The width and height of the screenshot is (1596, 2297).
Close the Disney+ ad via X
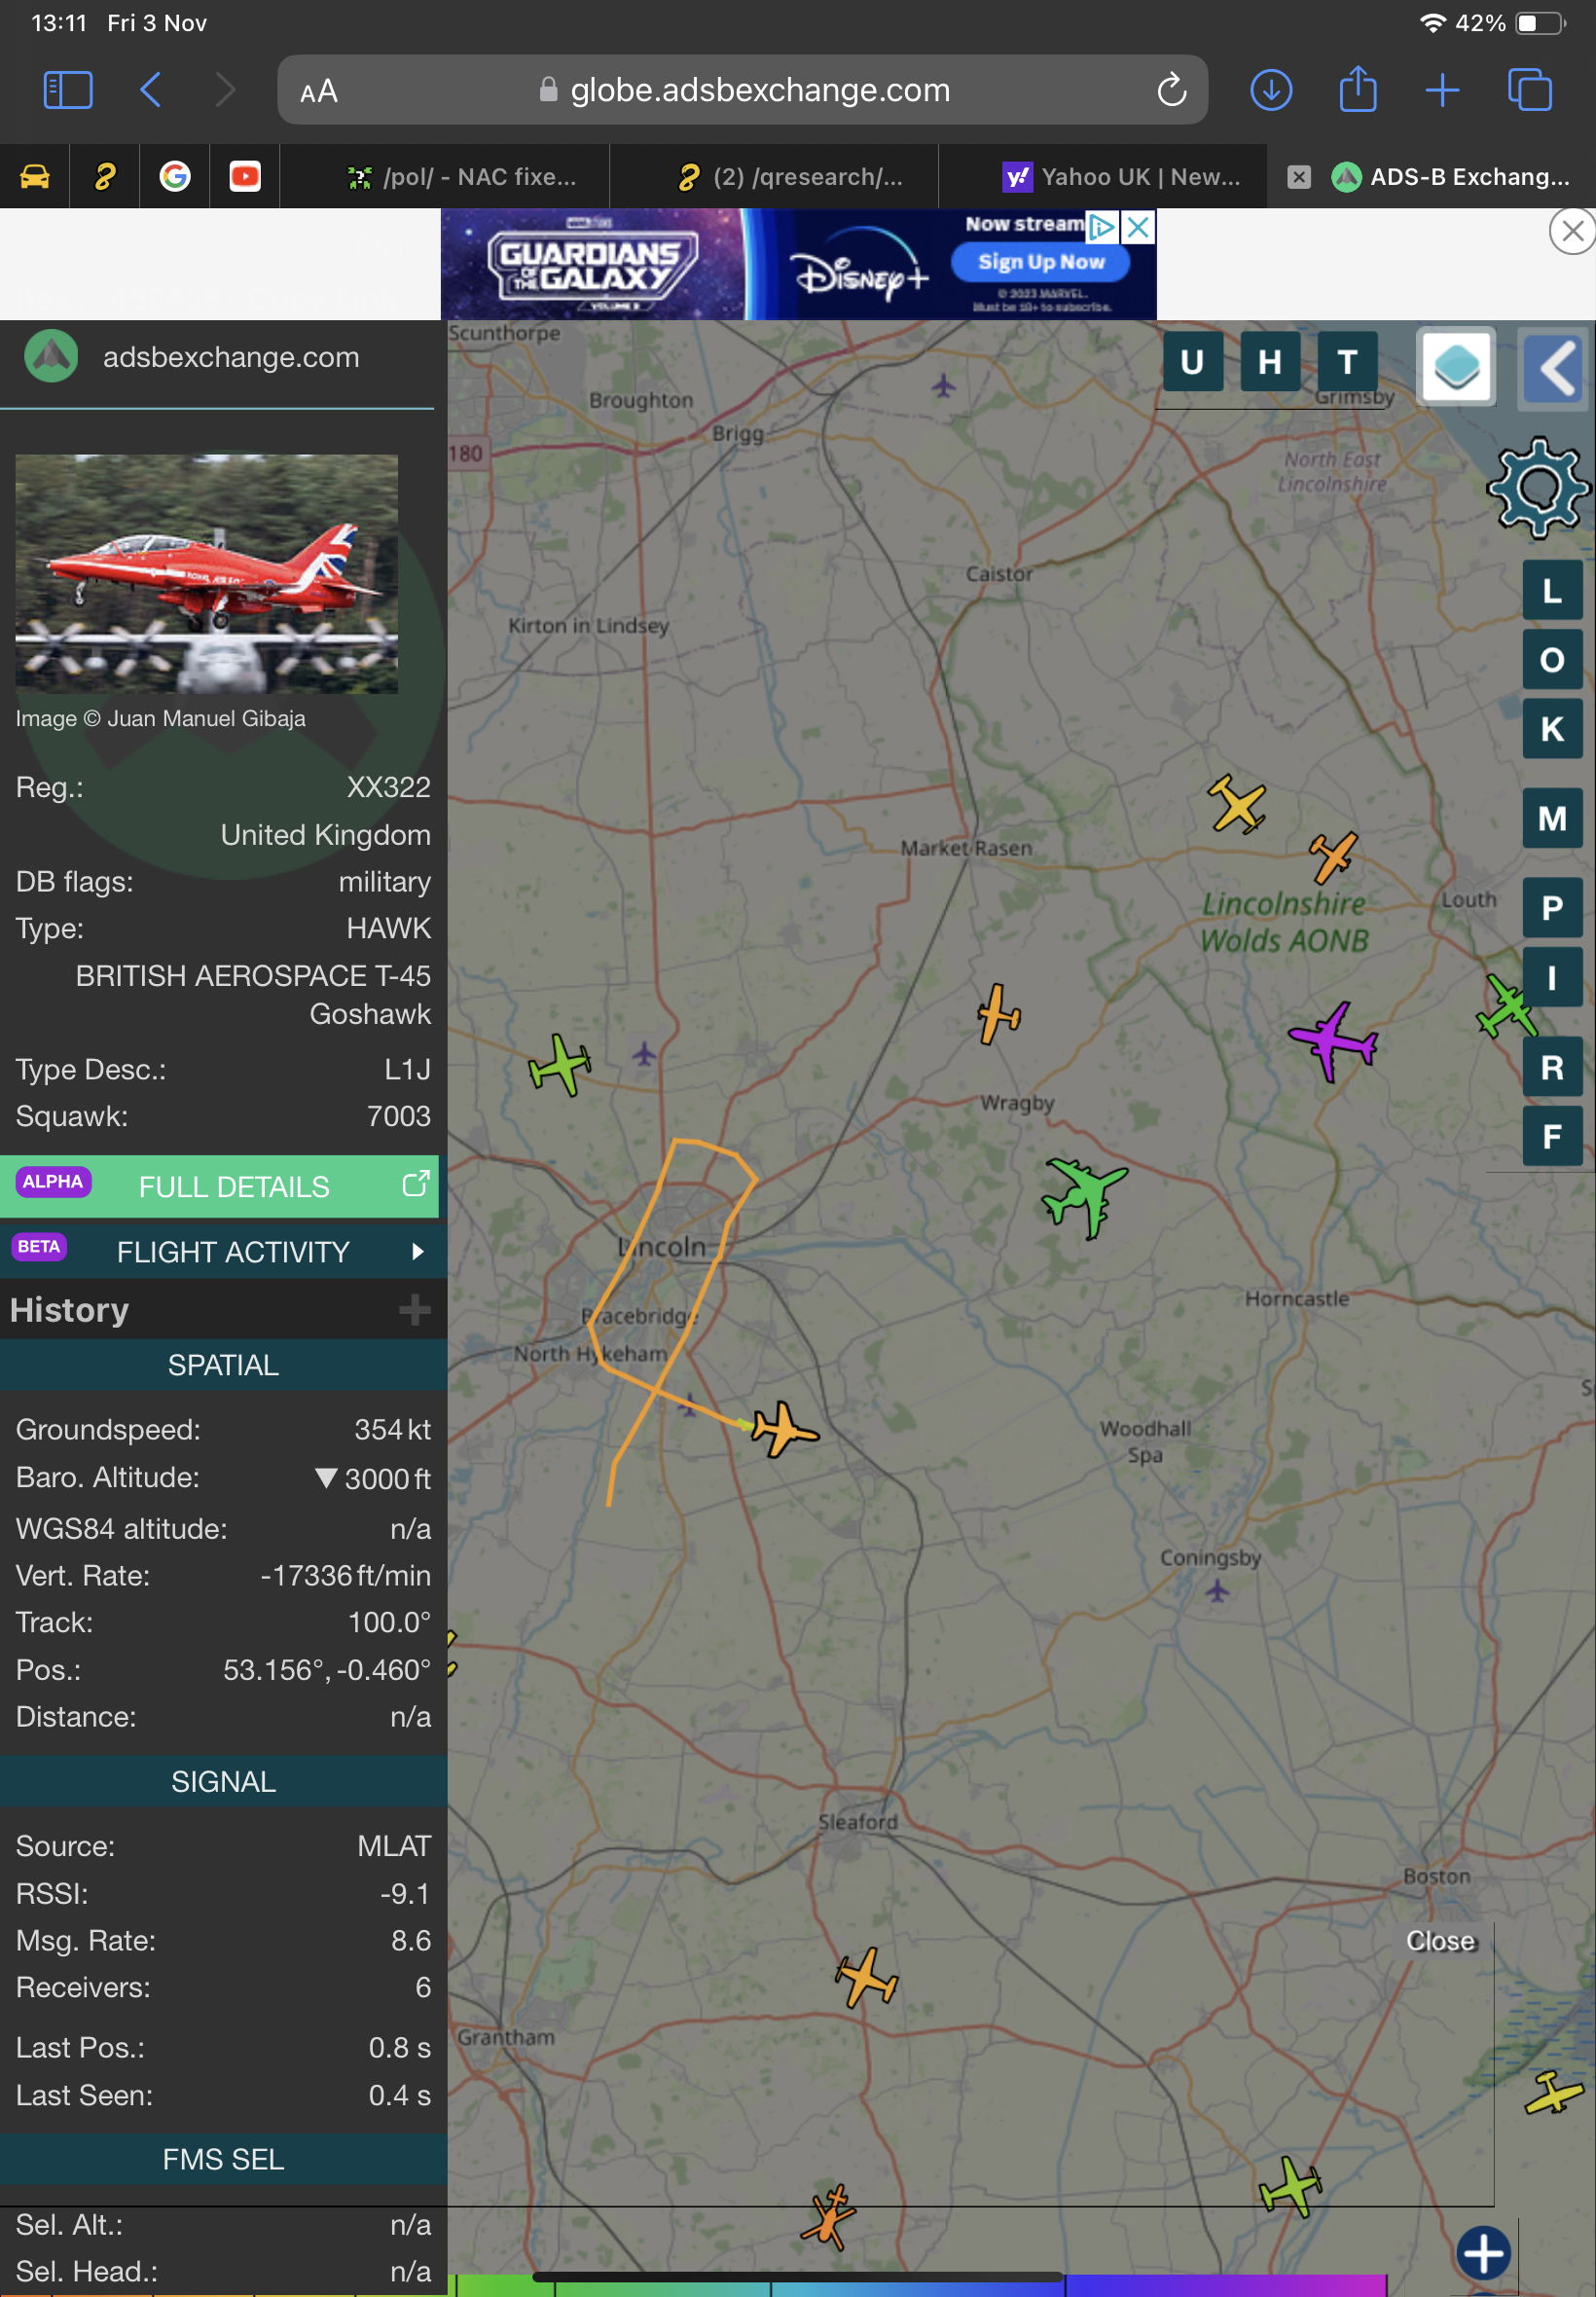tap(1138, 227)
